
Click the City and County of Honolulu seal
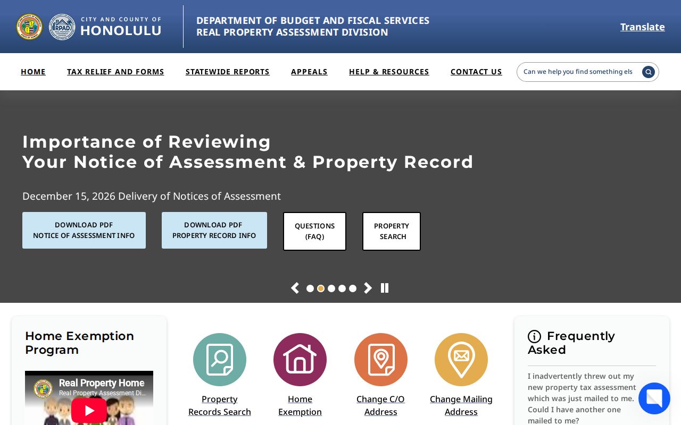tap(29, 27)
